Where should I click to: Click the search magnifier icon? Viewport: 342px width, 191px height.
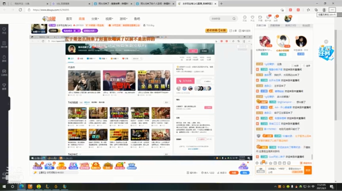click(x=234, y=18)
